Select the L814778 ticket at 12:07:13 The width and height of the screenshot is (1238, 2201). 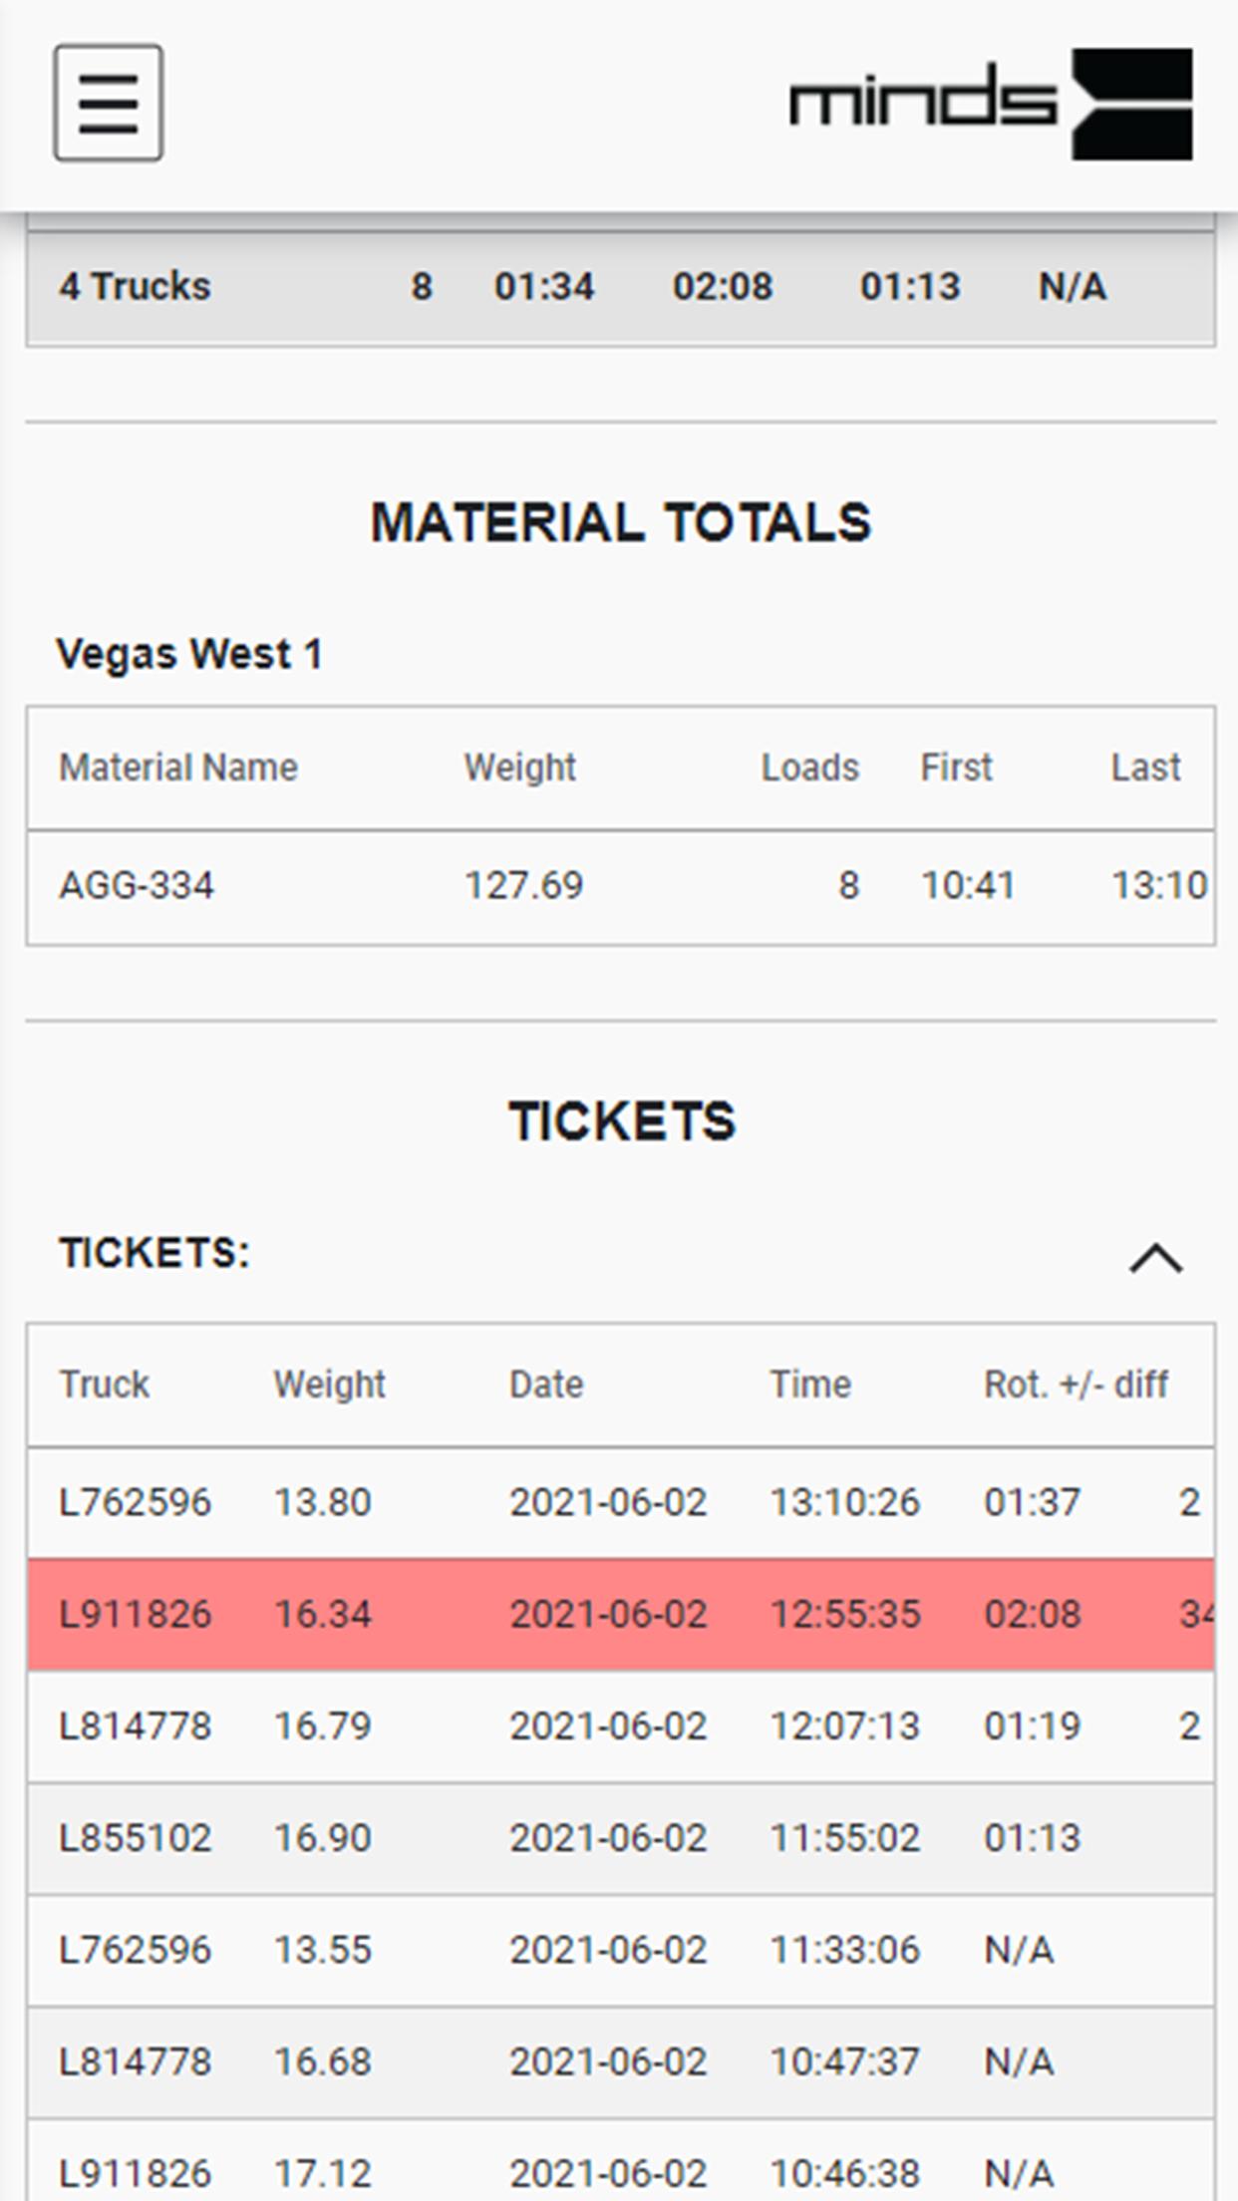pos(620,1726)
